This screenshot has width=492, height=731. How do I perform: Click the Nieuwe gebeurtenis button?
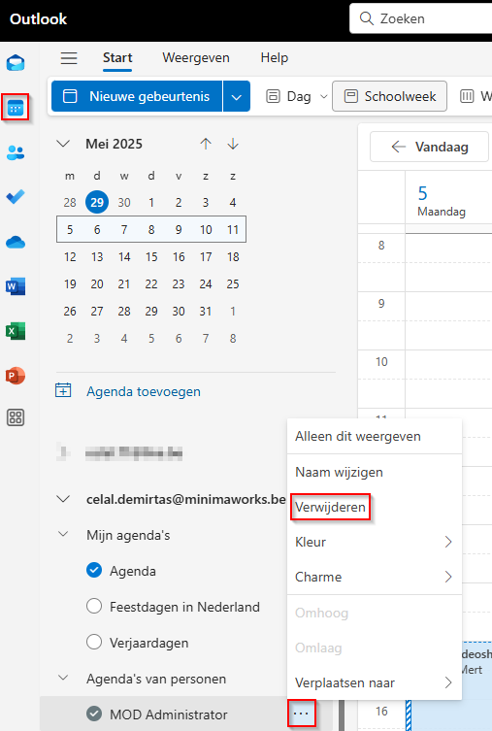click(137, 96)
